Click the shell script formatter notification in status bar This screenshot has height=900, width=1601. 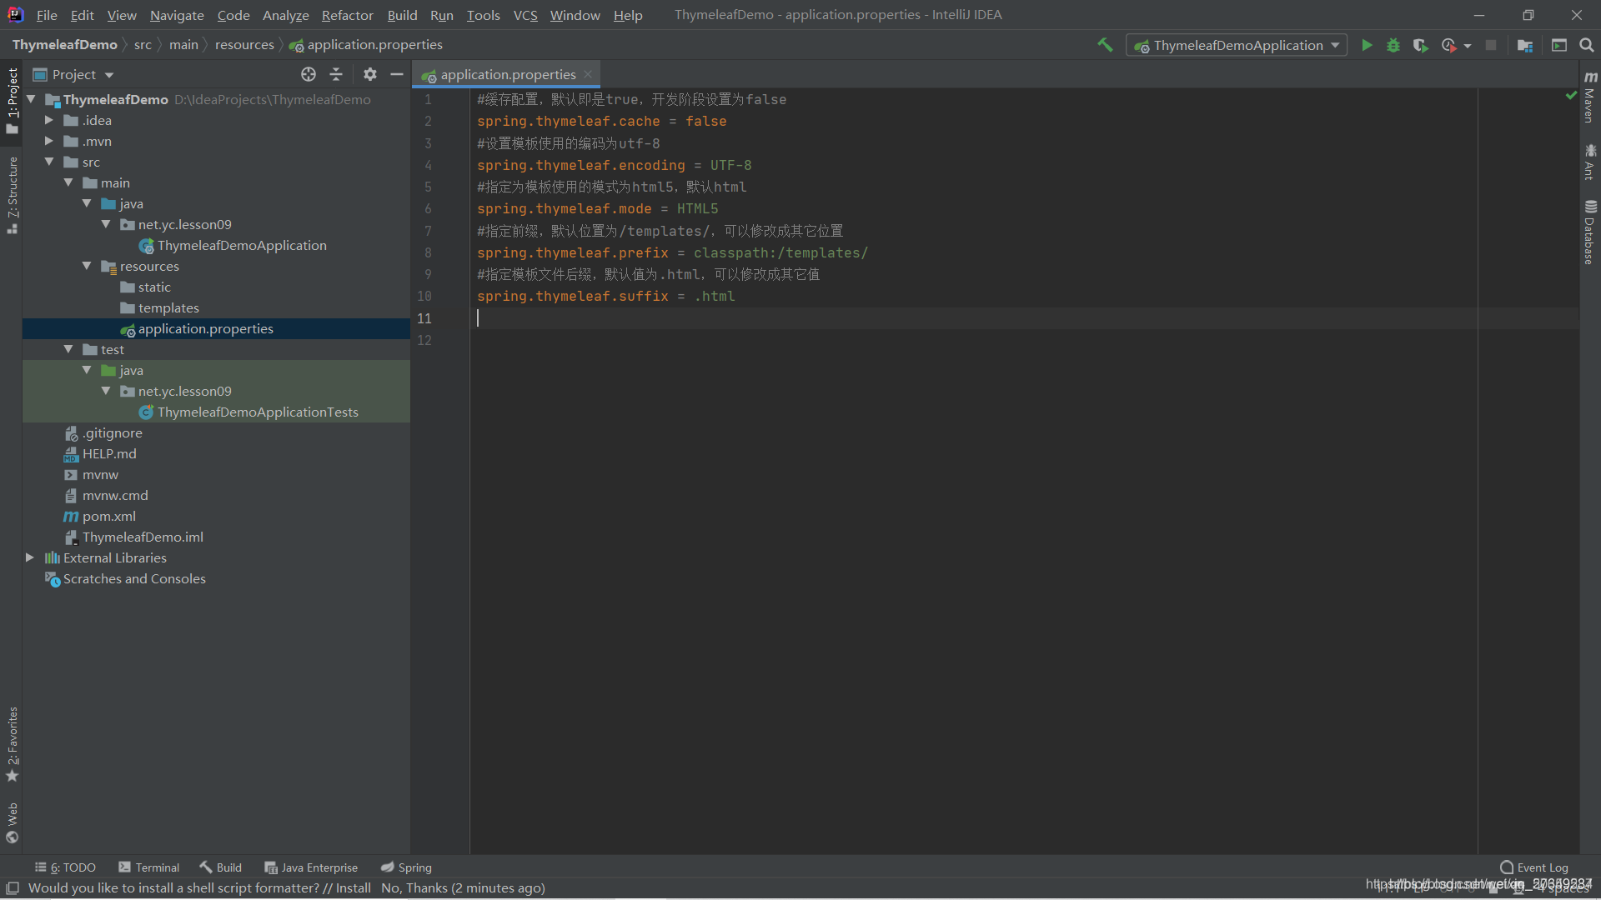[286, 888]
